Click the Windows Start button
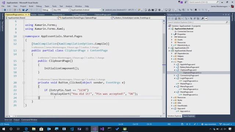The height and width of the screenshot is (132, 235). pyautogui.click(x=3, y=129)
